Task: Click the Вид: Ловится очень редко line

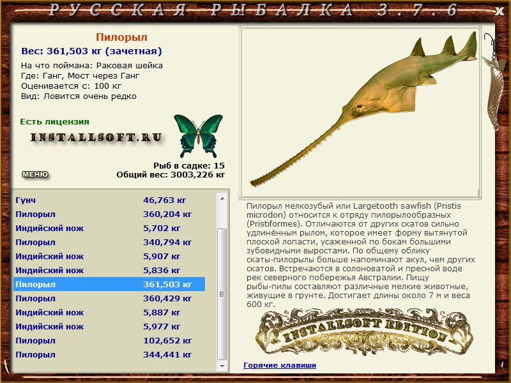Action: 79,96
